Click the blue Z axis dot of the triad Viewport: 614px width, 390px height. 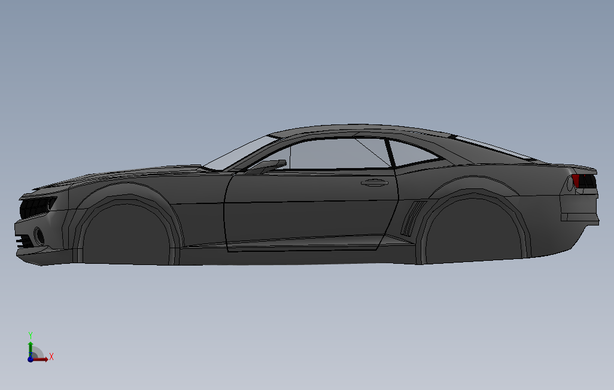pos(30,359)
